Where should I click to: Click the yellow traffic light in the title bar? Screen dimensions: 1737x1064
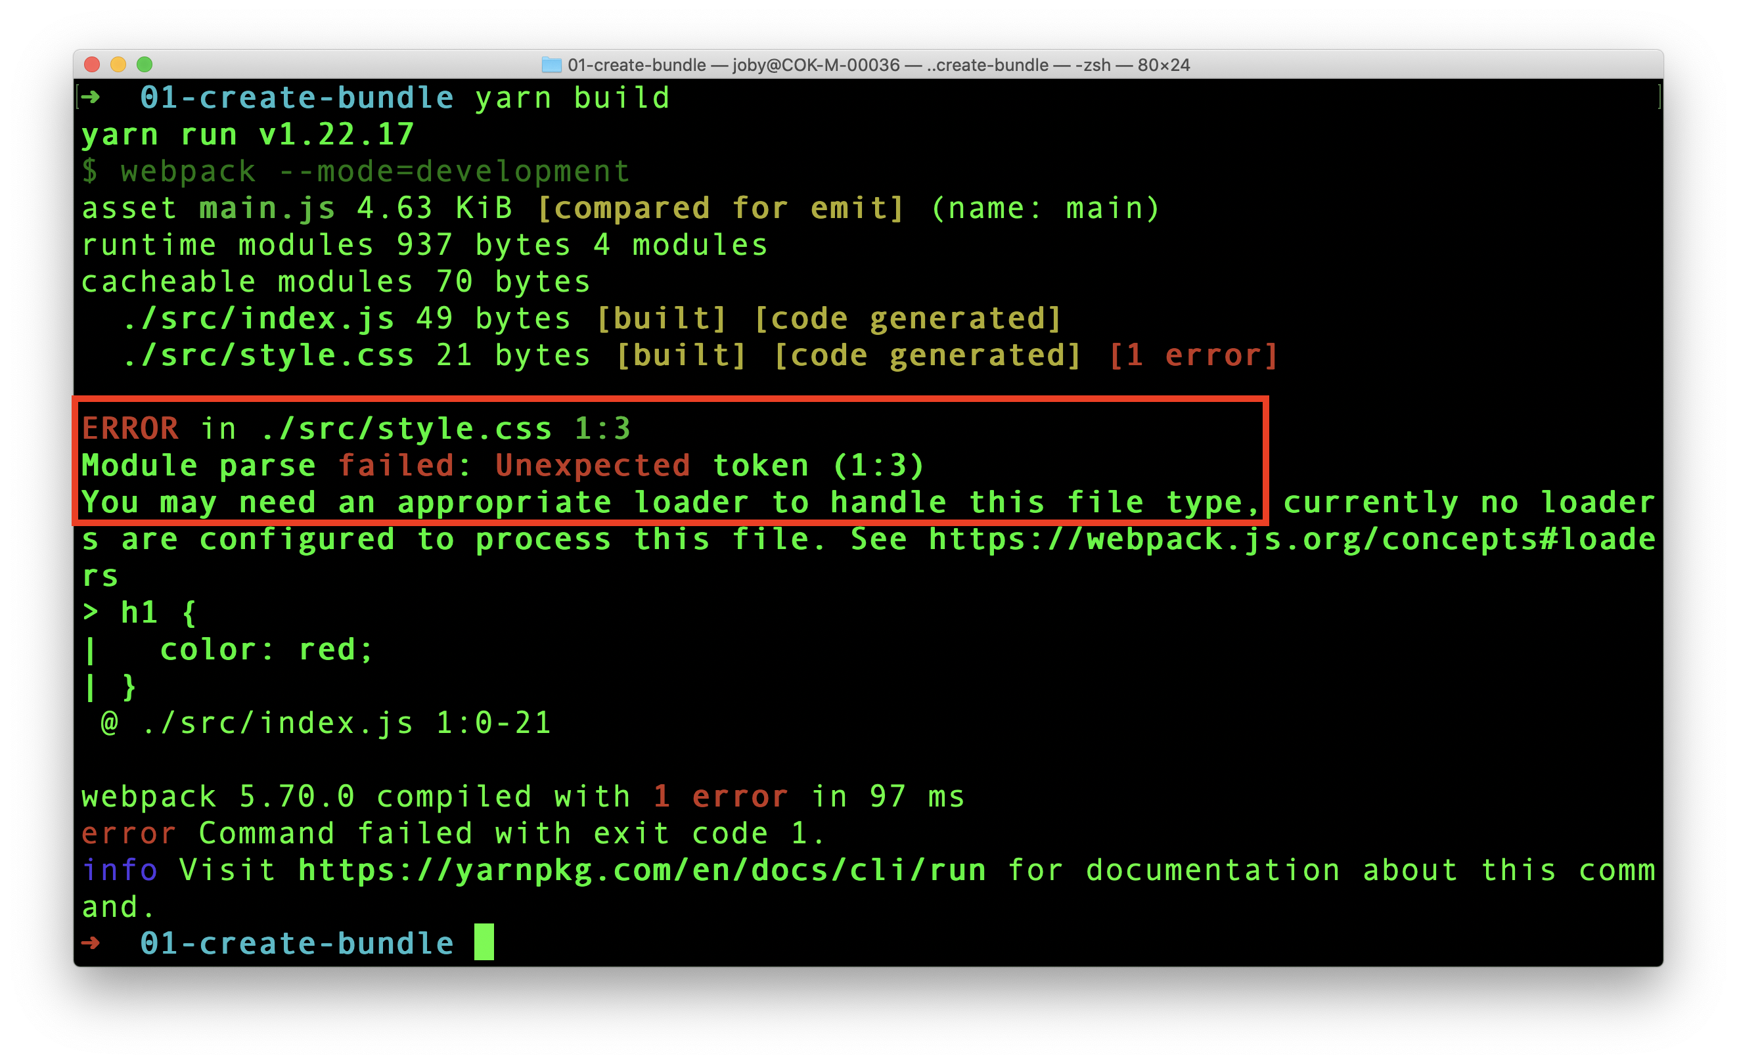coord(119,65)
